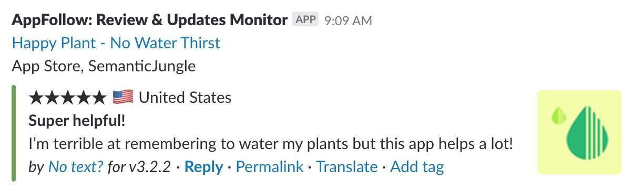Open the Permalink for this review
Viewport: 633px width, 191px height.
click(x=270, y=167)
